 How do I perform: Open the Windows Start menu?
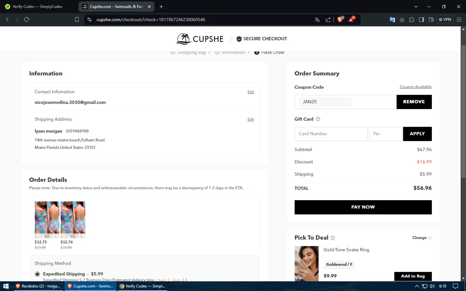pos(6,286)
